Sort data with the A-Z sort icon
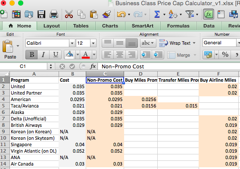 click(x=173, y=14)
